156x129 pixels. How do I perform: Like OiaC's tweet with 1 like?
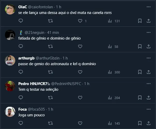click(80, 21)
